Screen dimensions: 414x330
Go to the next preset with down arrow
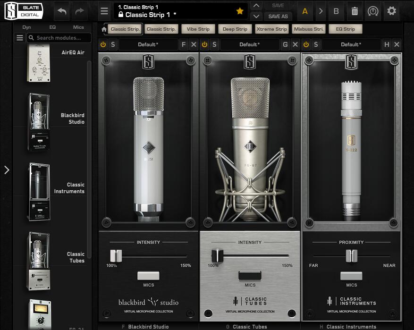click(256, 17)
